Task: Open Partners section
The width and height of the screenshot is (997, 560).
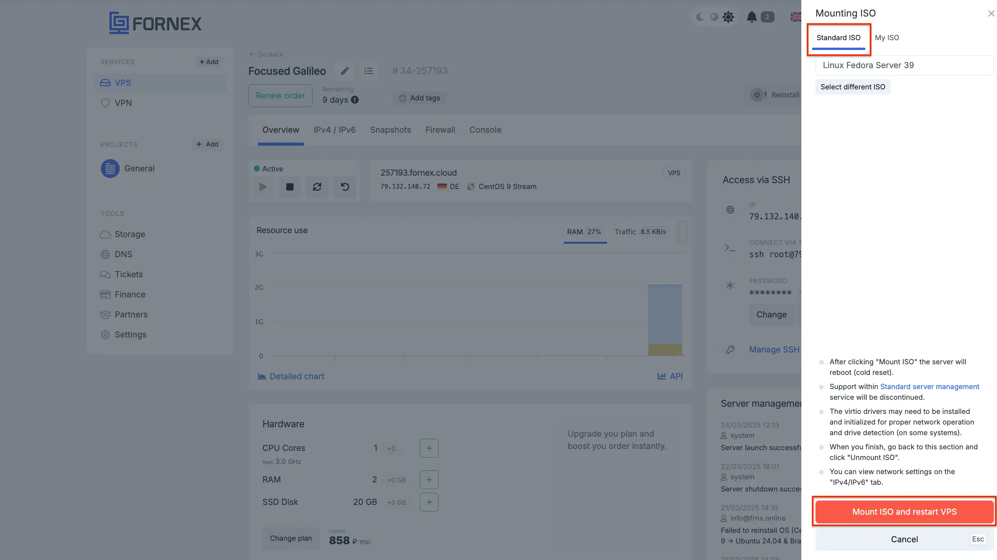Action: coord(124,315)
